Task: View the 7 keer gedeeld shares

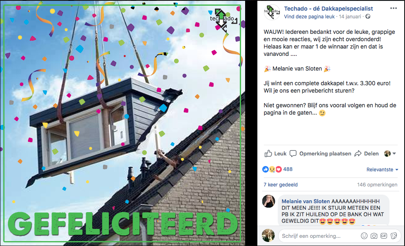Action: pyautogui.click(x=281, y=185)
